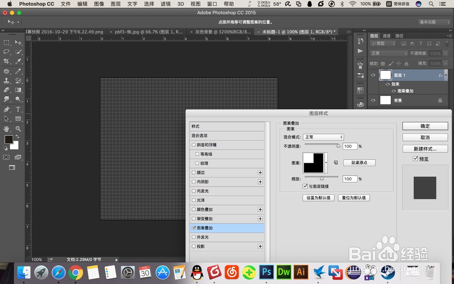Select the Zoom tool in toolbox
This screenshot has height=284, width=454.
click(x=18, y=129)
